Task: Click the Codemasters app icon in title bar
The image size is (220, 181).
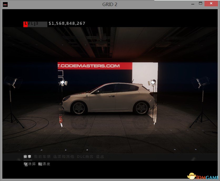Action: 5,4
